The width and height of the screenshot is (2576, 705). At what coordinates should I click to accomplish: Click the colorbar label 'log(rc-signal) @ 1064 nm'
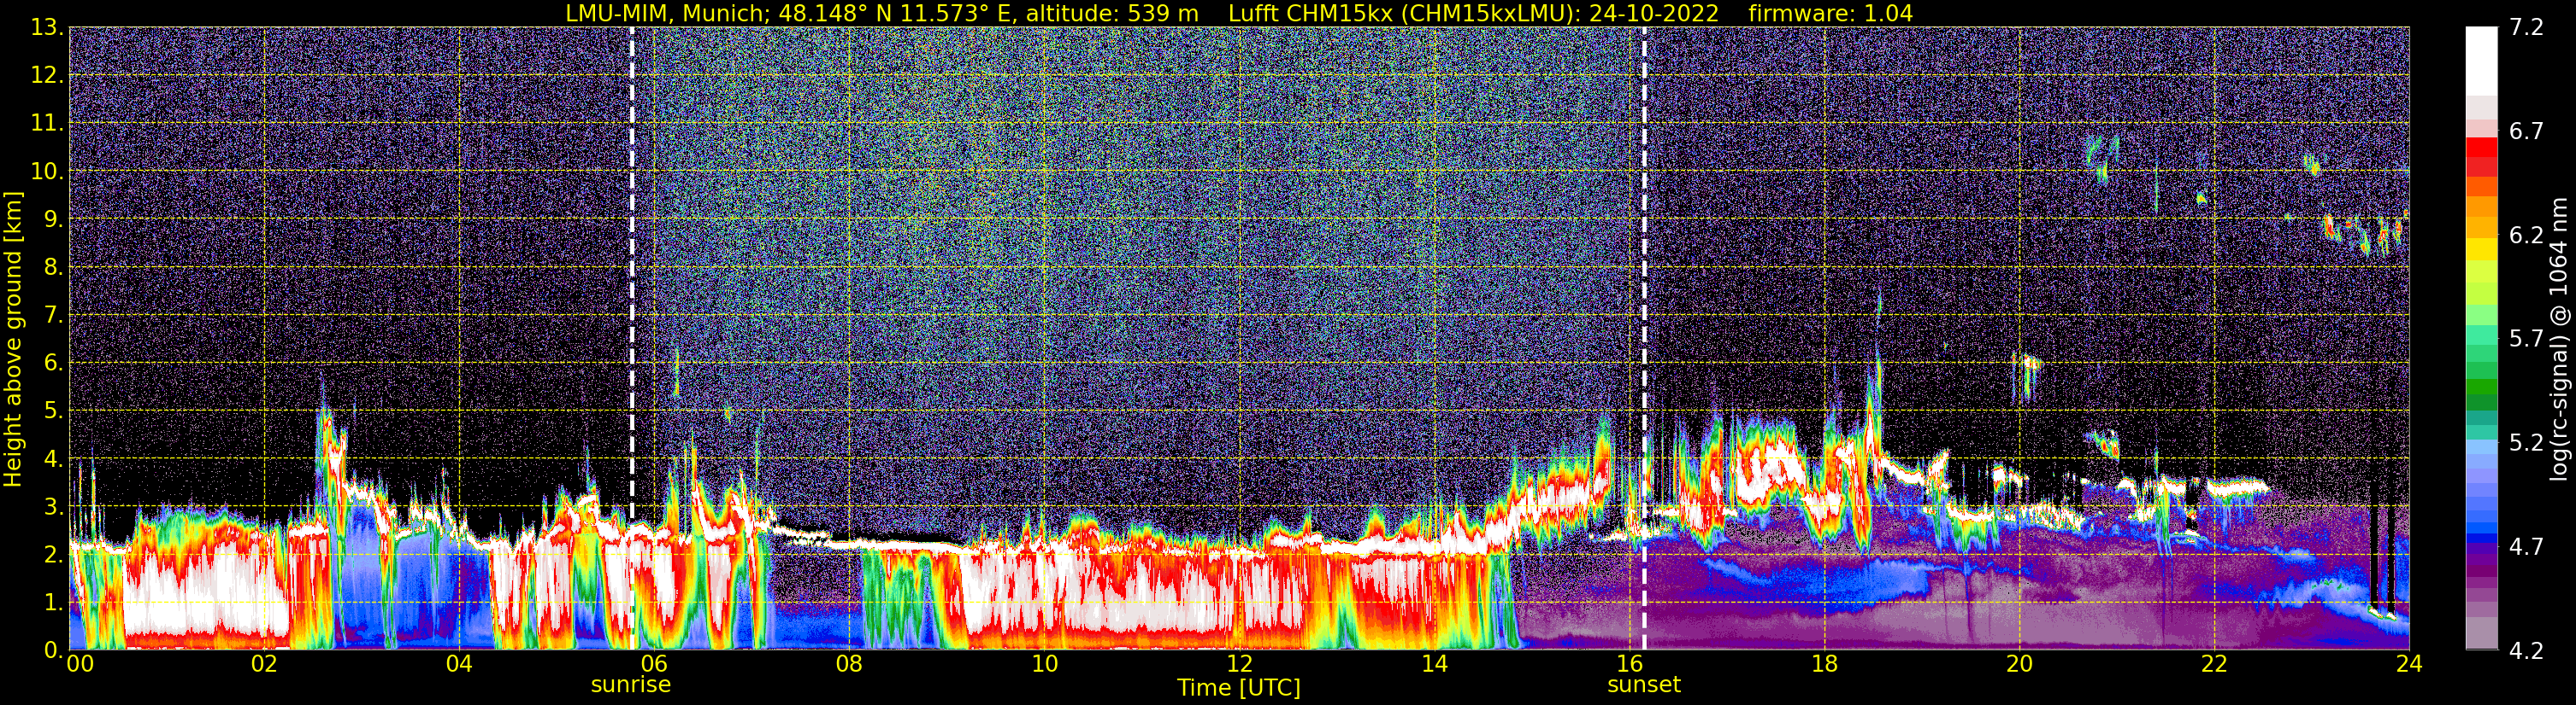[2558, 339]
